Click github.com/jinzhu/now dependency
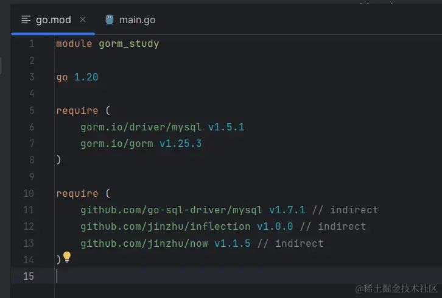Viewport: 442px width, 298px height. coord(144,243)
